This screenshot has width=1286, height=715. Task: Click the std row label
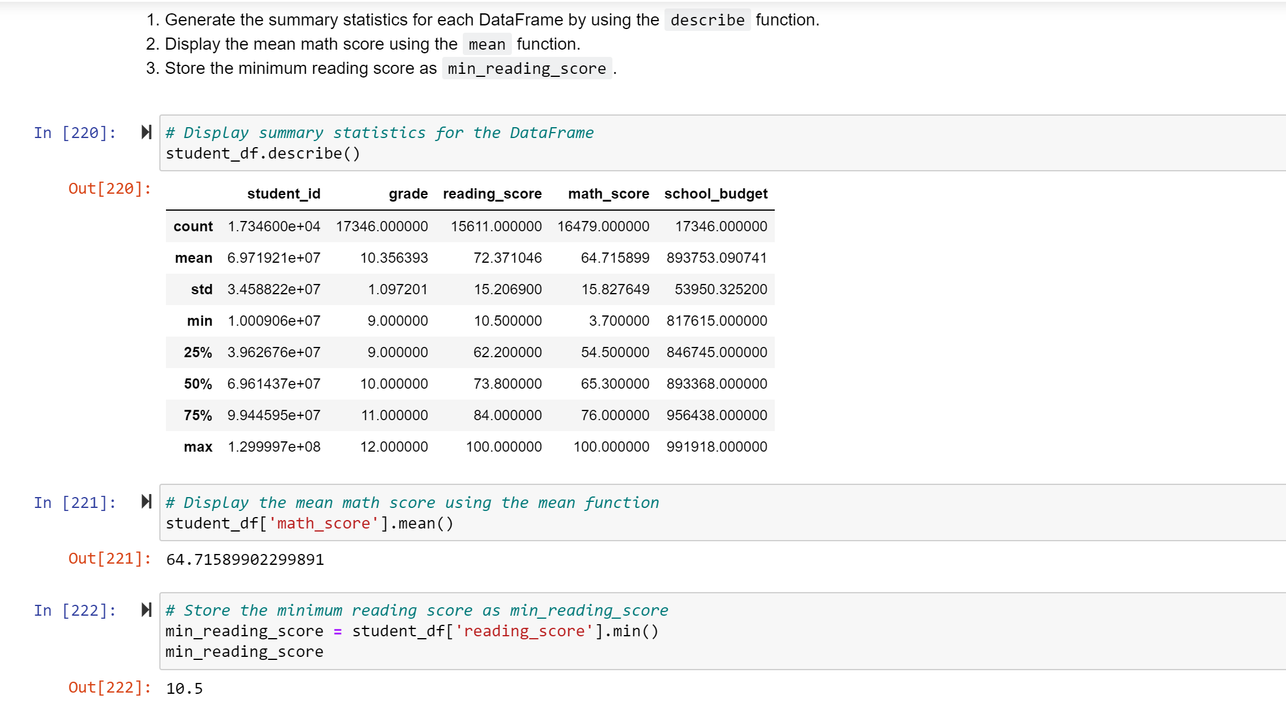coord(201,289)
